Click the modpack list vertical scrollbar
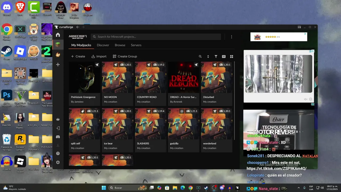Screen dimensions: 341x192 [x=234, y=101]
